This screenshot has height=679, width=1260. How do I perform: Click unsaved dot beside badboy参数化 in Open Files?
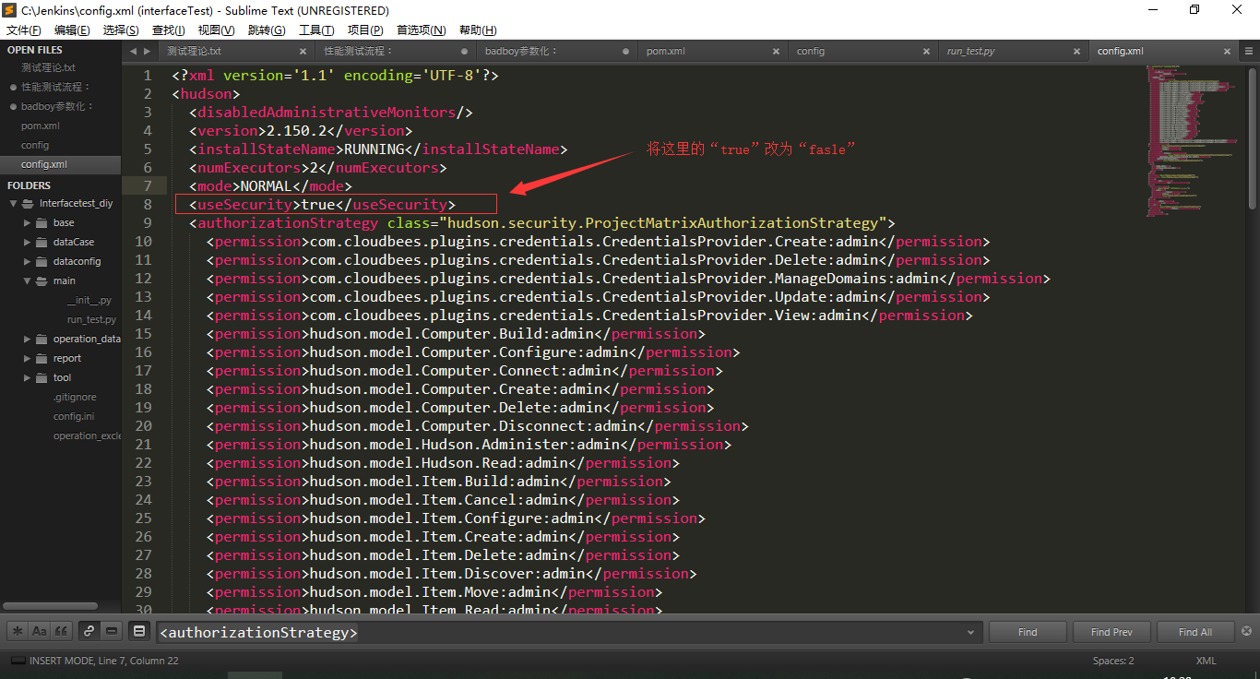pyautogui.click(x=13, y=106)
